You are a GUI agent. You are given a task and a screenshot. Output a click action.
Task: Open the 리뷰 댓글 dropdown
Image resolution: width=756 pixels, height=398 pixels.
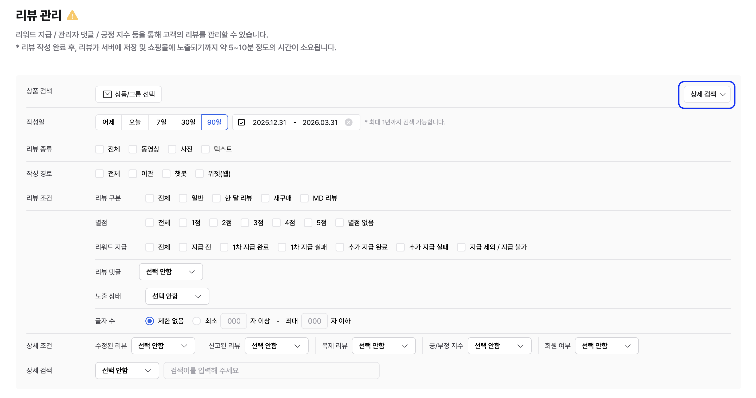[171, 272]
